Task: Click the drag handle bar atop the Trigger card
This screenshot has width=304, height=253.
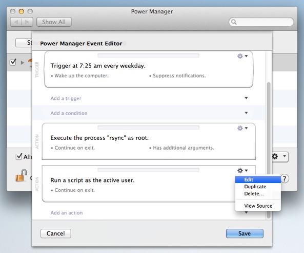Action: [148, 56]
